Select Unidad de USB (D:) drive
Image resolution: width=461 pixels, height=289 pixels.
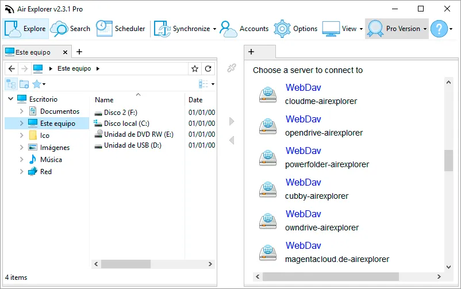[x=128, y=145]
